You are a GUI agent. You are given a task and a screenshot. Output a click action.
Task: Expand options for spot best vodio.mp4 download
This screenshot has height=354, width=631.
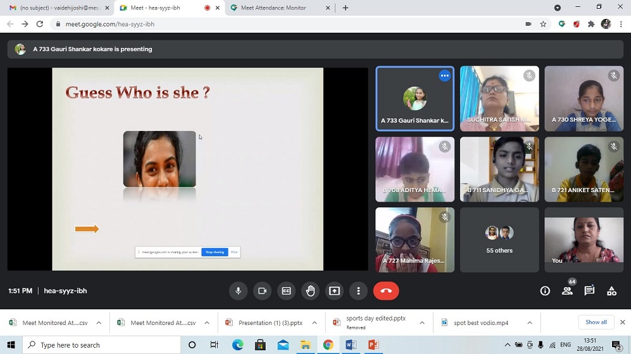[x=530, y=323]
